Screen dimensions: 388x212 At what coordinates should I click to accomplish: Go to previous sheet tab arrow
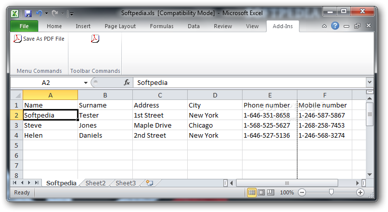pos(22,183)
